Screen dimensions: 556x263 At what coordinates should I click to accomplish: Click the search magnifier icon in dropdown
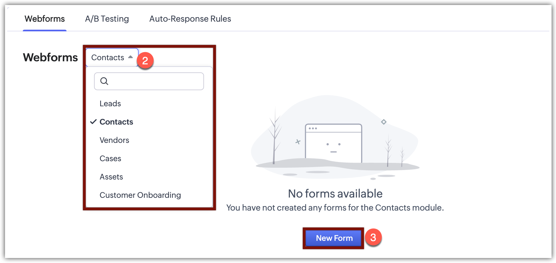pos(104,81)
